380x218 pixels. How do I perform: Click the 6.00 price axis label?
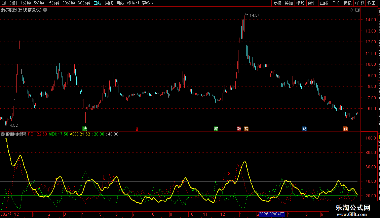pos(372,109)
